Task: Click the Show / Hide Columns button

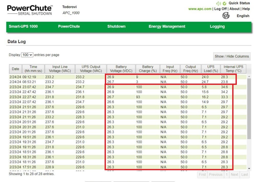Action: [232, 56]
